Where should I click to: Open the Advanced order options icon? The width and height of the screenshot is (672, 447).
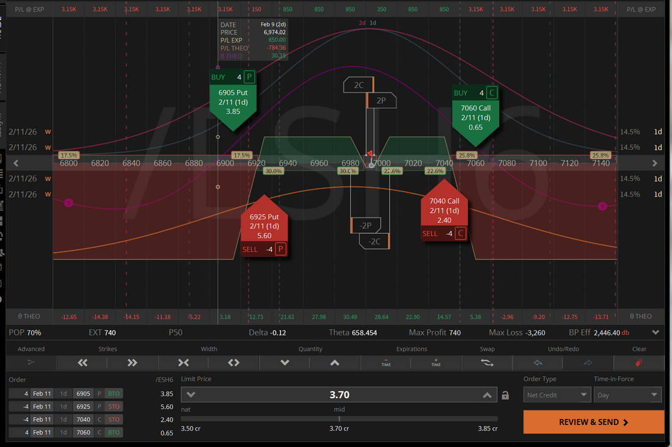coord(31,363)
